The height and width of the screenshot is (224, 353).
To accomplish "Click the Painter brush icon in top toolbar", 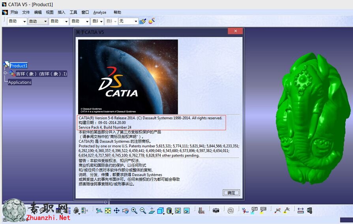I will click(x=143, y=21).
